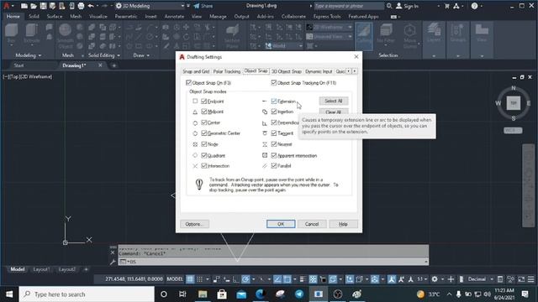Toggle the Endpoint snap checkbox
This screenshot has height=302, width=538.
[203, 101]
